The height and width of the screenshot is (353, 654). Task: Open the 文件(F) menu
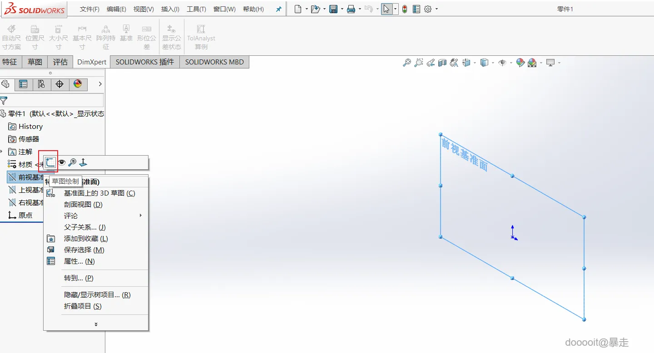[89, 9]
